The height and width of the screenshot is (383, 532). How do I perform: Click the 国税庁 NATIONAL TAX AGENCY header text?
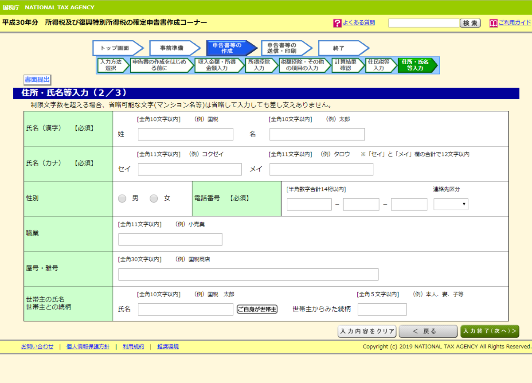[x=48, y=8]
